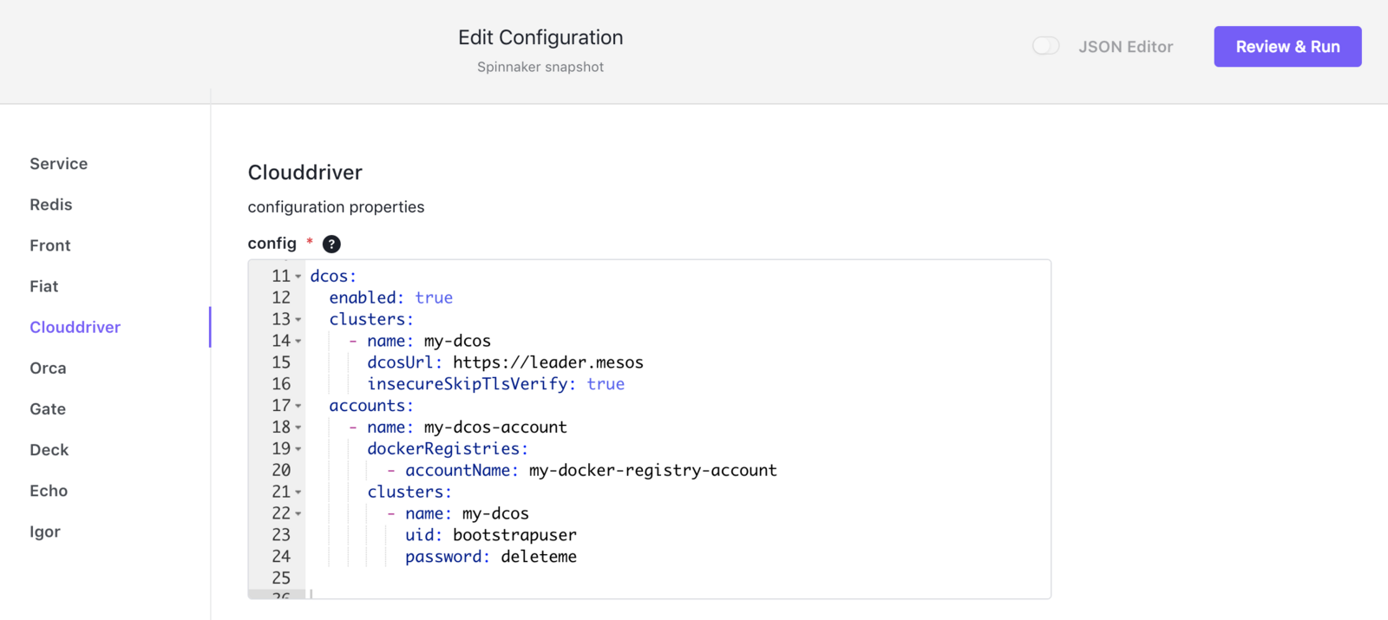This screenshot has width=1388, height=620.
Task: Open the Orca section
Action: click(48, 368)
